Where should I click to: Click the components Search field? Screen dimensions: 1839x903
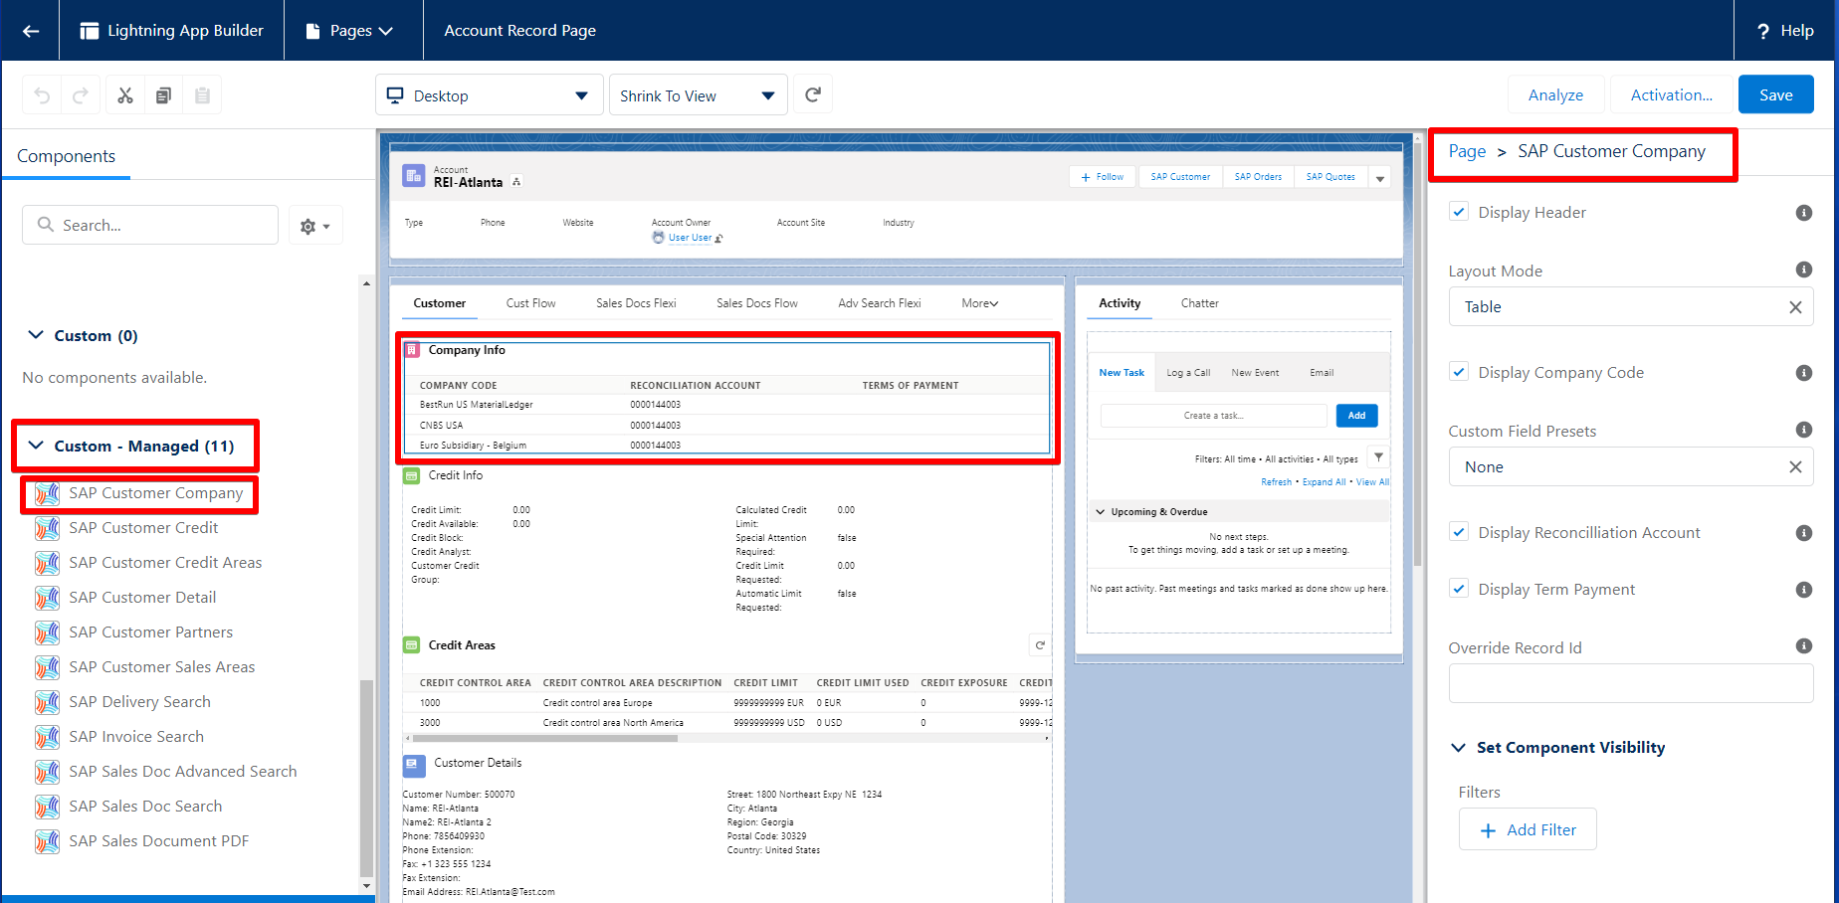click(x=150, y=225)
